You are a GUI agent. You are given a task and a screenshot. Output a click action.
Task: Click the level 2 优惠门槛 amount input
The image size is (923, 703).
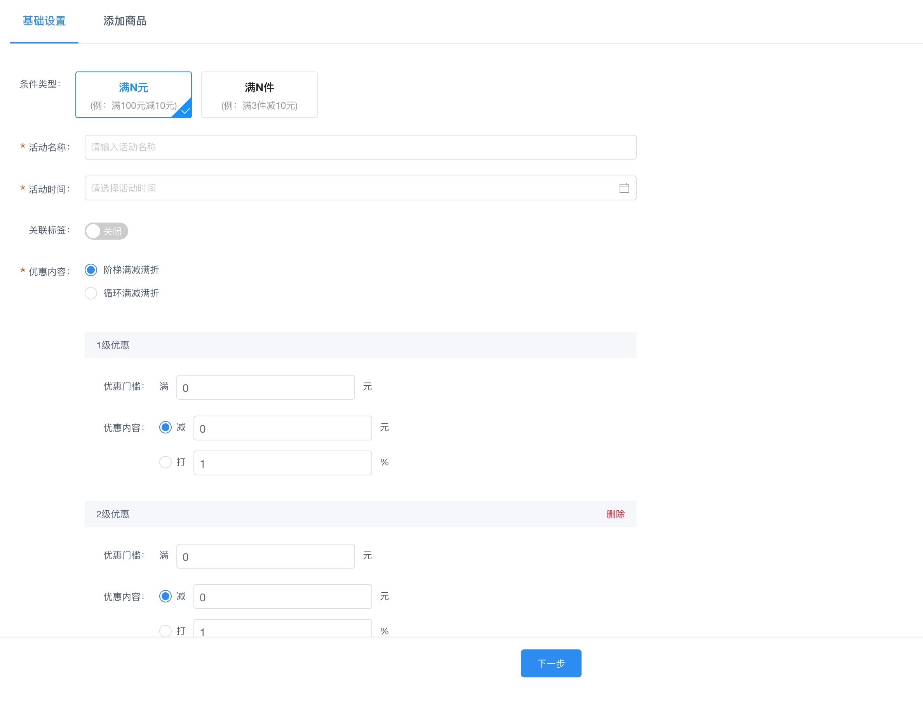tap(265, 556)
